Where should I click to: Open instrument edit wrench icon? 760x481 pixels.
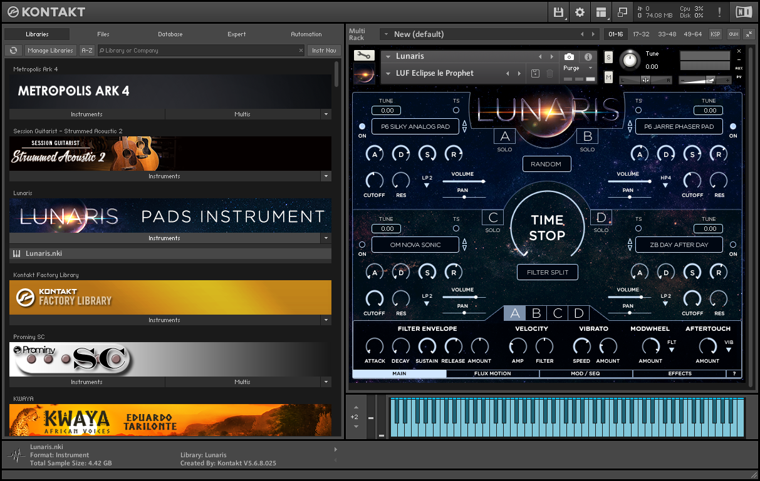click(364, 56)
